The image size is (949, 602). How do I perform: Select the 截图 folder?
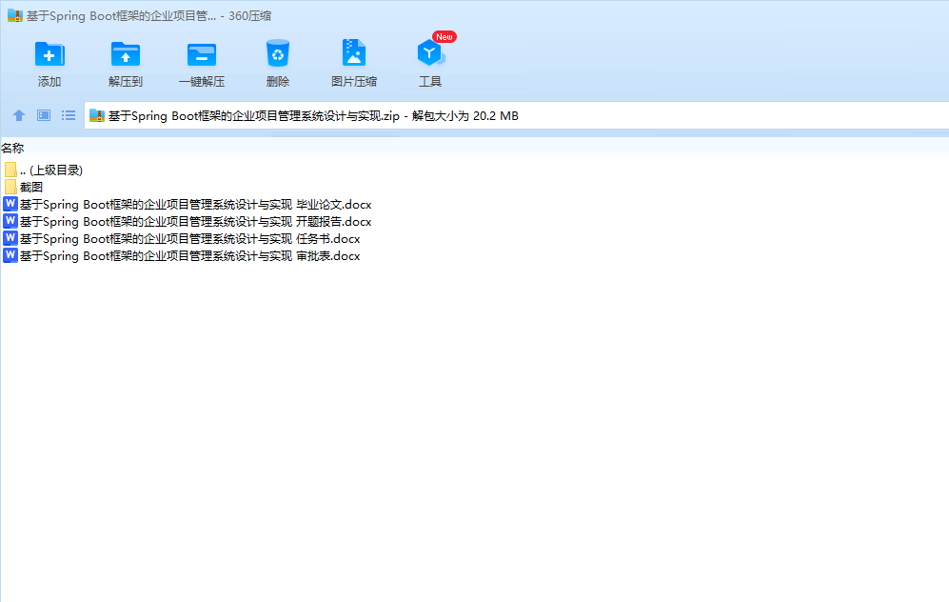click(x=23, y=187)
